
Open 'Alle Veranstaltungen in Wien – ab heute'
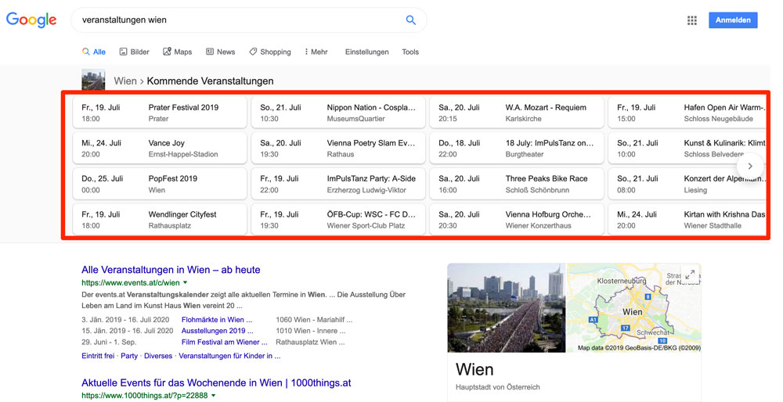click(171, 270)
